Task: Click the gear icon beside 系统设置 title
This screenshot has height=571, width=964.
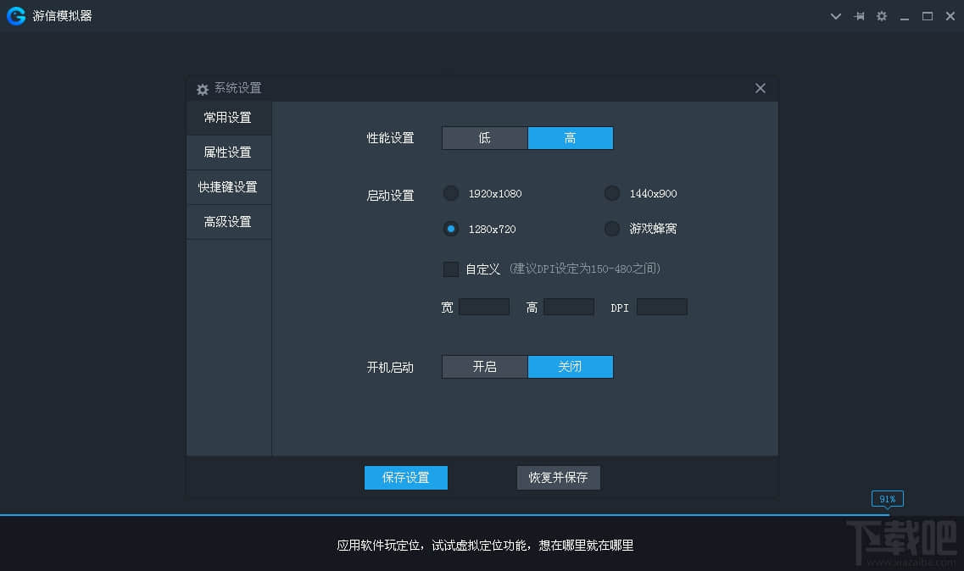Action: point(202,88)
